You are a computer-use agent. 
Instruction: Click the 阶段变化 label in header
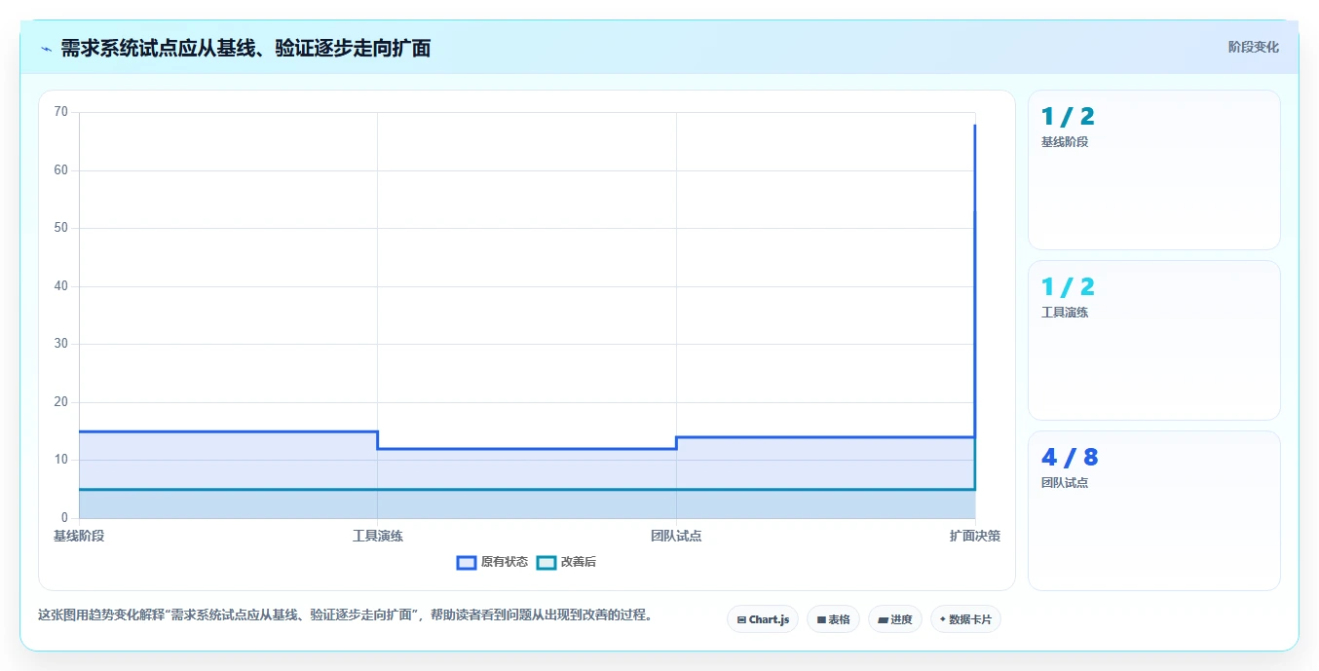(x=1254, y=47)
